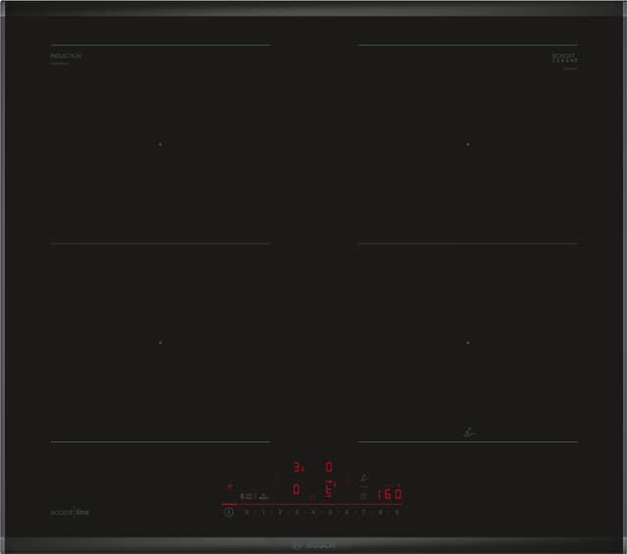Screen dimensions: 628x554
Task: Tap the accent line label
Action: 71,513
